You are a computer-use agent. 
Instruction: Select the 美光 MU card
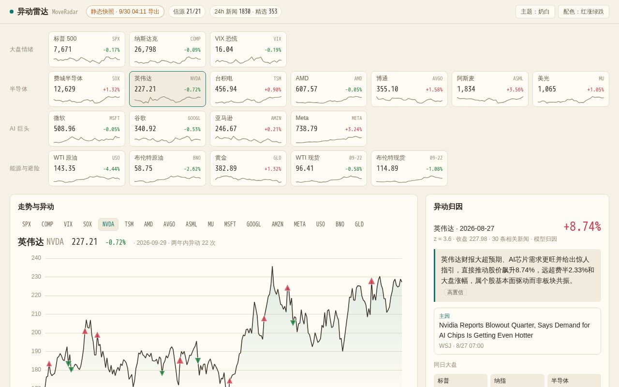(571, 89)
